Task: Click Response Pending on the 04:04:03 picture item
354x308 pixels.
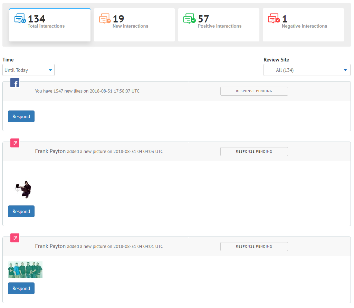Action: coord(254,152)
